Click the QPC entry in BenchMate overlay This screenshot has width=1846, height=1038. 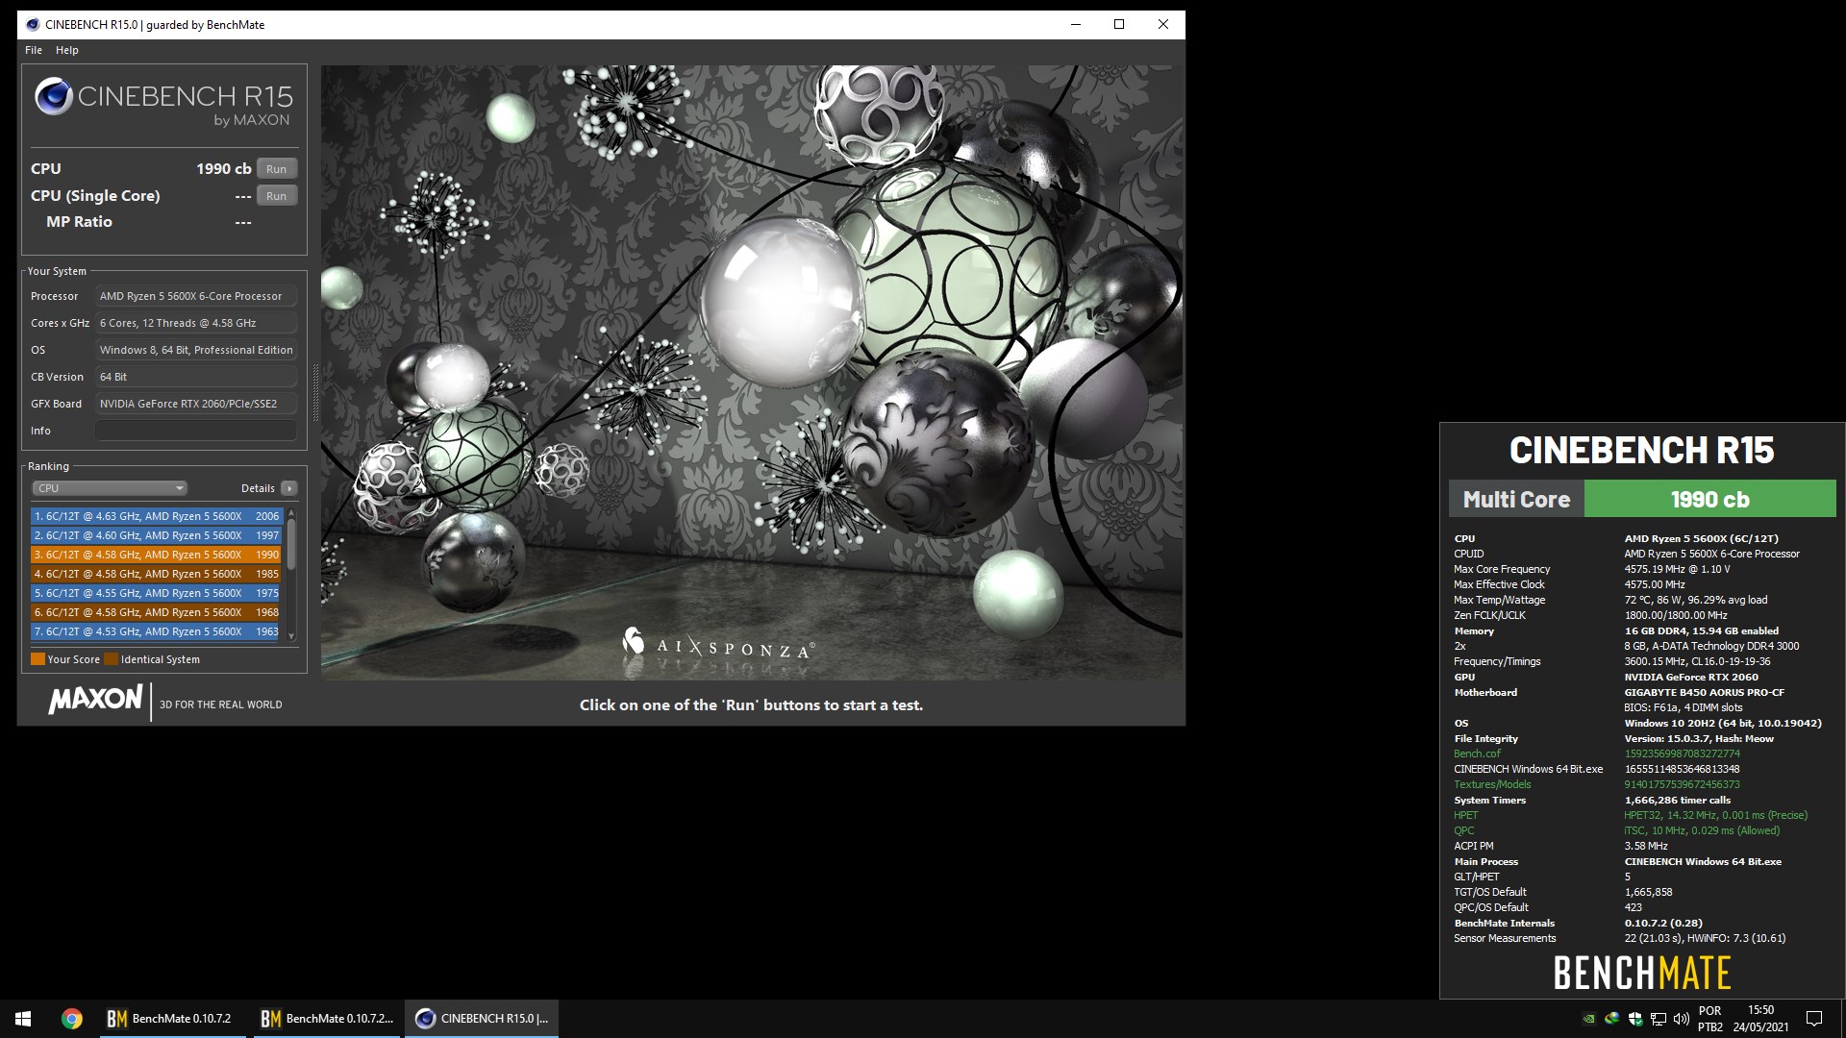point(1463,830)
